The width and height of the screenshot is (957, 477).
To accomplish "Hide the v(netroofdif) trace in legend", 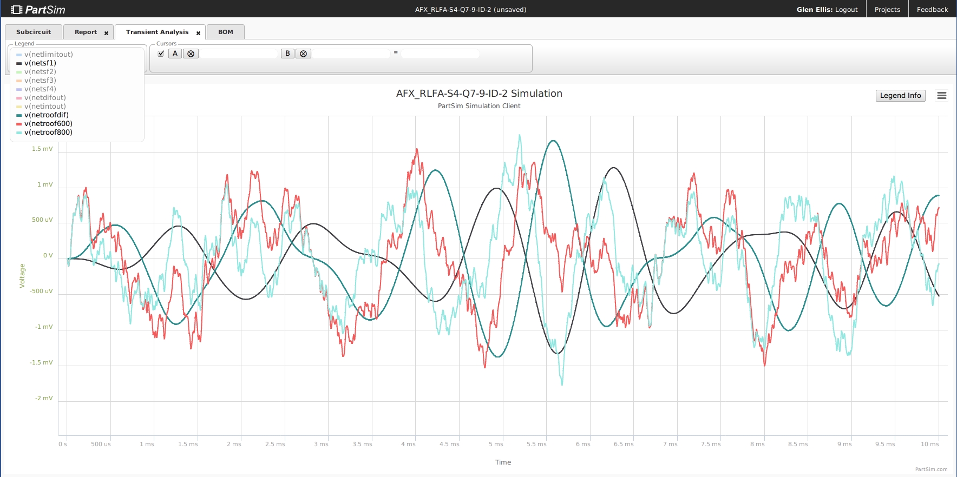I will tap(47, 115).
